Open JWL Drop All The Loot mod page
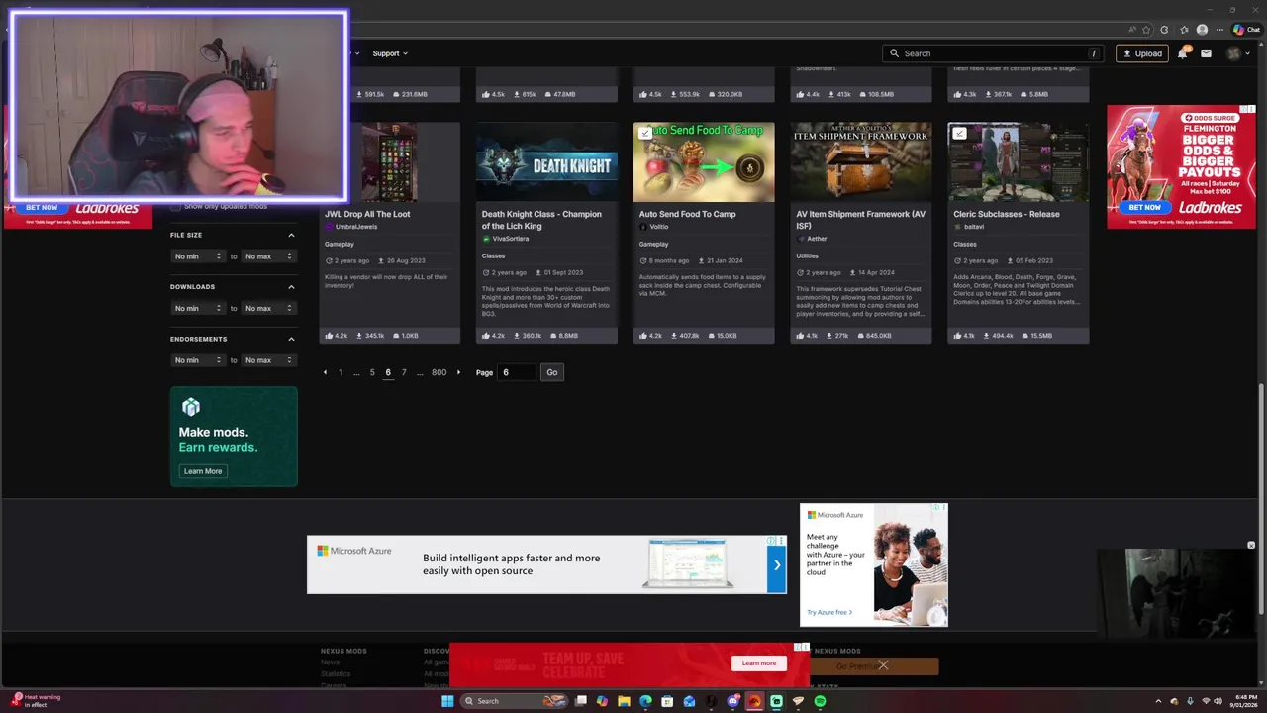The image size is (1267, 713). pos(367,214)
